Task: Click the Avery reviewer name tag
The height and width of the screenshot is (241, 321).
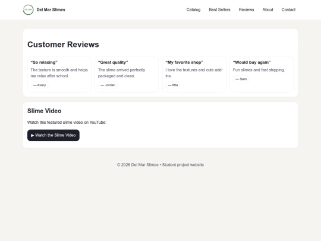Action: 39,85
